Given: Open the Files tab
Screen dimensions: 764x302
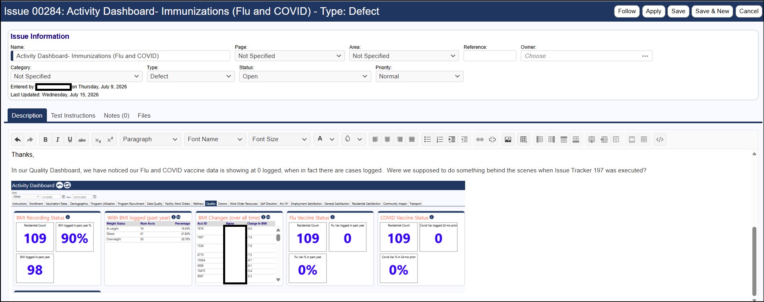Looking at the screenshot, I should (144, 116).
